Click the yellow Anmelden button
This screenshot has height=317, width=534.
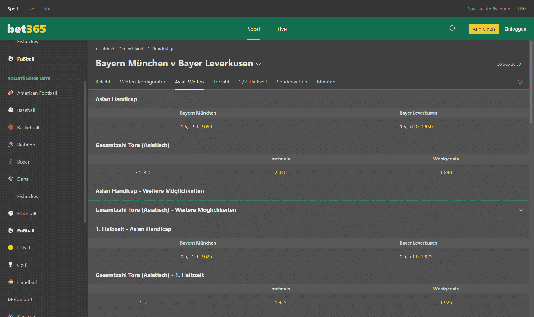[x=484, y=29]
